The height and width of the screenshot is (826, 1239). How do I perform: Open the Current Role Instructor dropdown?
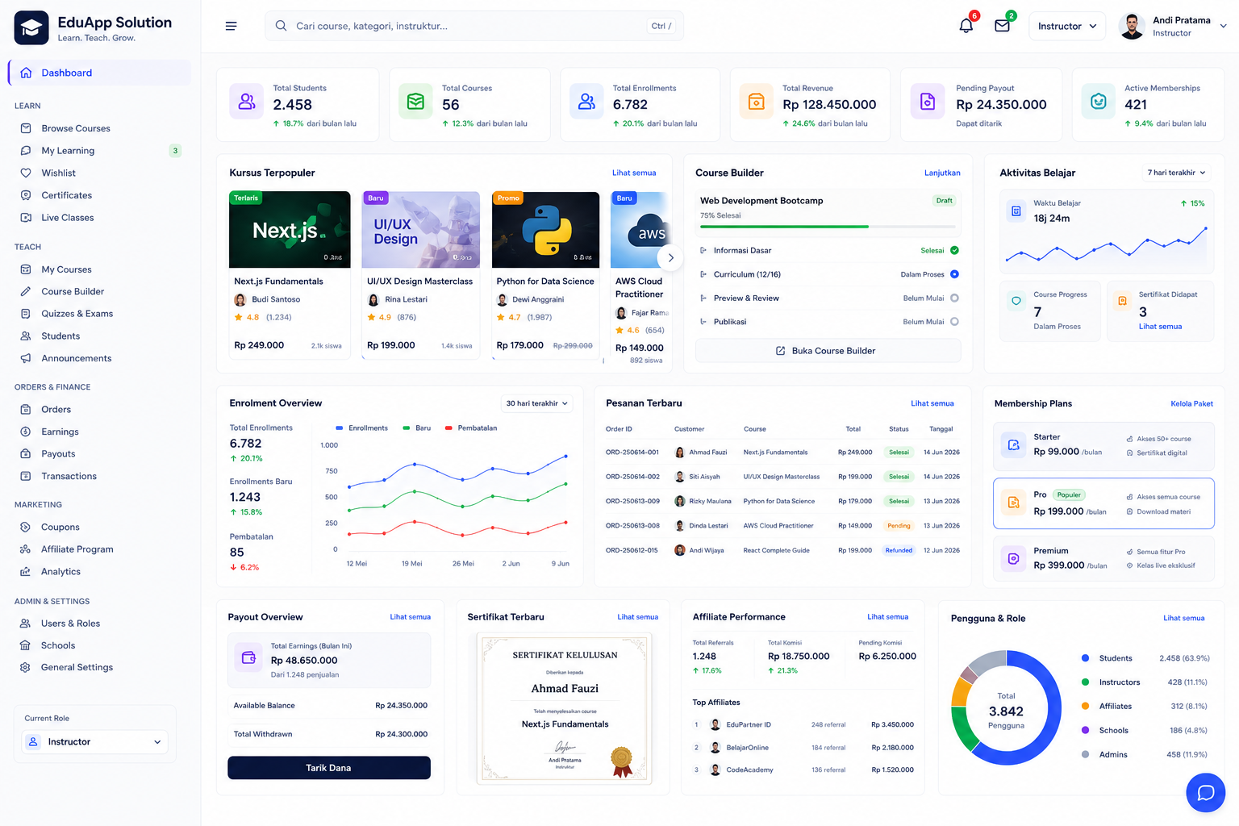pos(95,741)
